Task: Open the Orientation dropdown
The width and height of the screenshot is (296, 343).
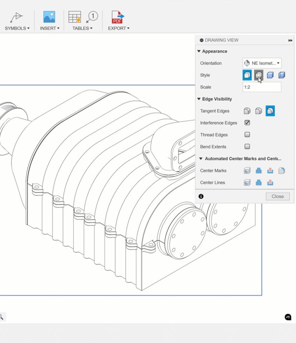Action: [x=262, y=63]
